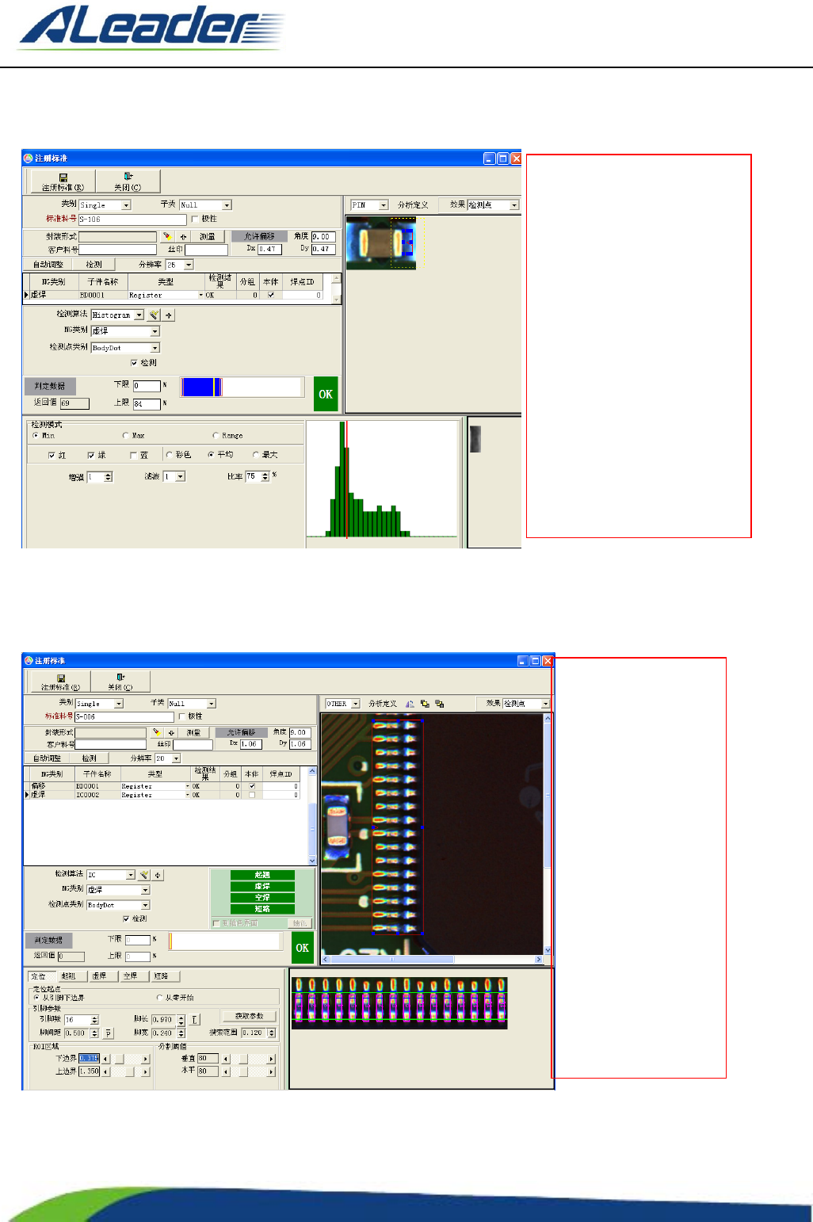Toggle 本体 checkbox in ED0001 row of upper window
Viewport: 813px width, 1222px height.
coord(271,295)
